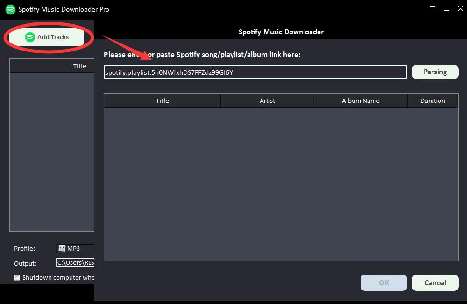Click the Album Name column header
467x304 pixels.
(361, 101)
